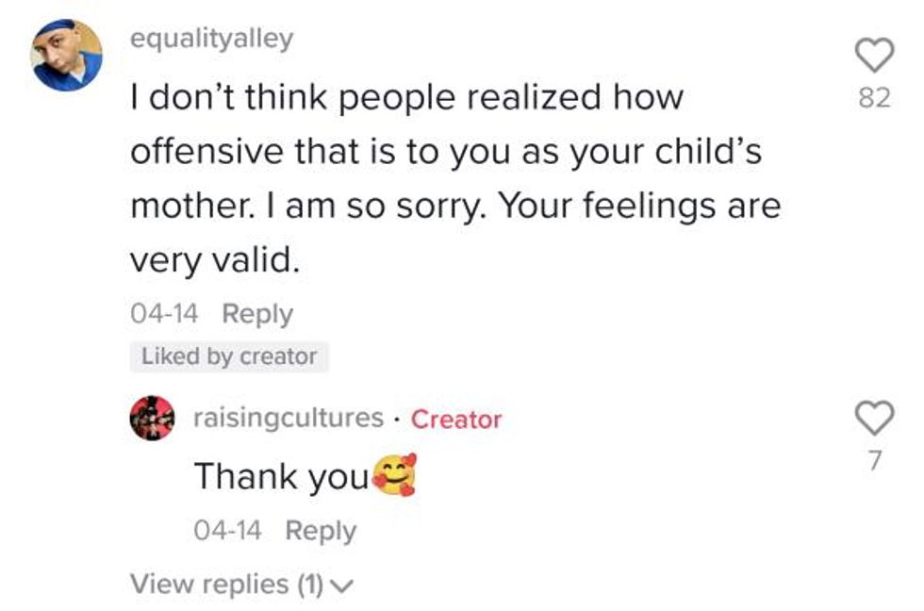This screenshot has width=924, height=611.
Task: Click the 04-14 date under 'Thank you'
Action: pos(227,531)
